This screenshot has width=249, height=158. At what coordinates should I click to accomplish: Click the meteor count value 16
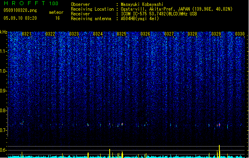click(57, 18)
